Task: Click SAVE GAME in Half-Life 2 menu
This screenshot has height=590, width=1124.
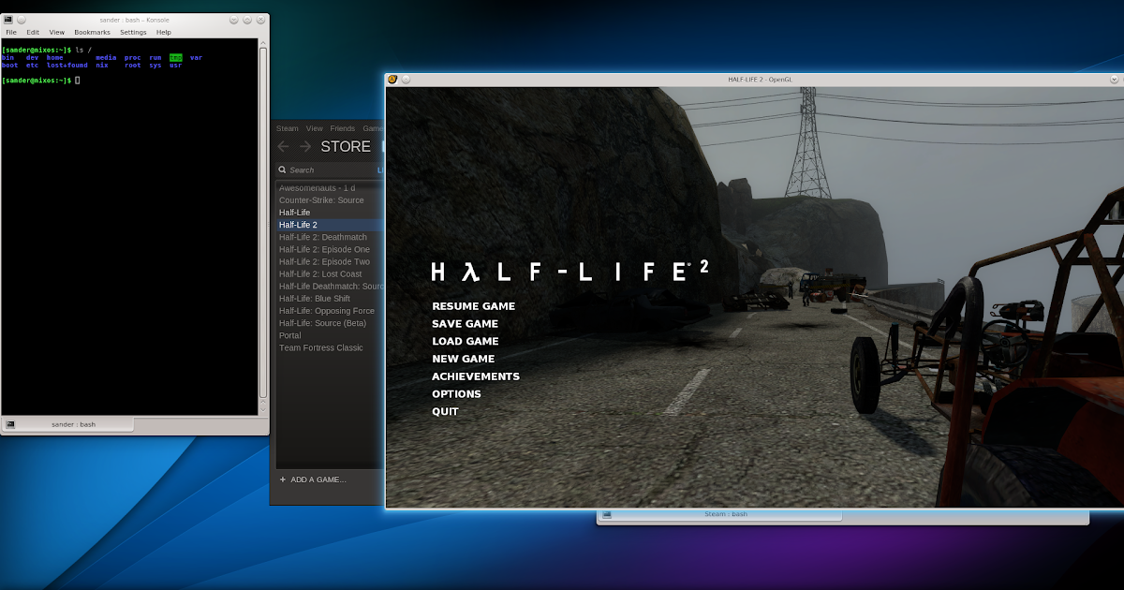Action: coord(465,324)
